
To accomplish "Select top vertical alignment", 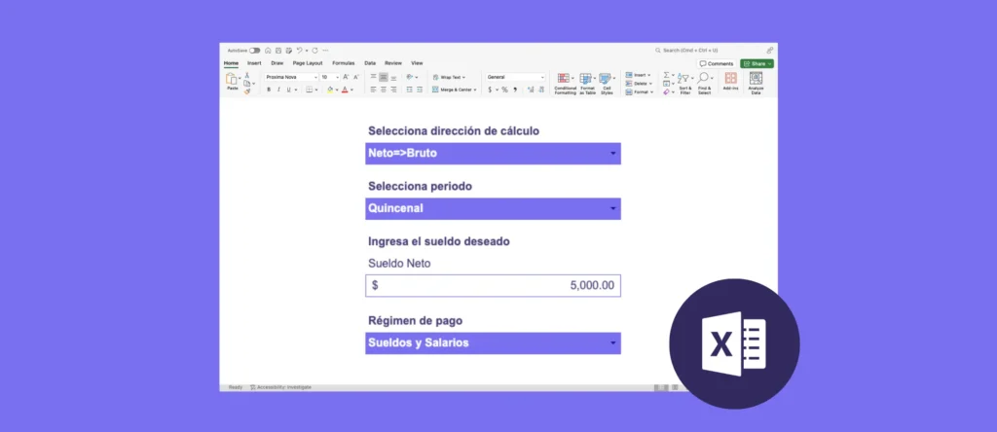I will tap(373, 76).
